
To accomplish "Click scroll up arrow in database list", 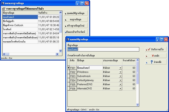I will pyautogui.click(x=61, y=12).
